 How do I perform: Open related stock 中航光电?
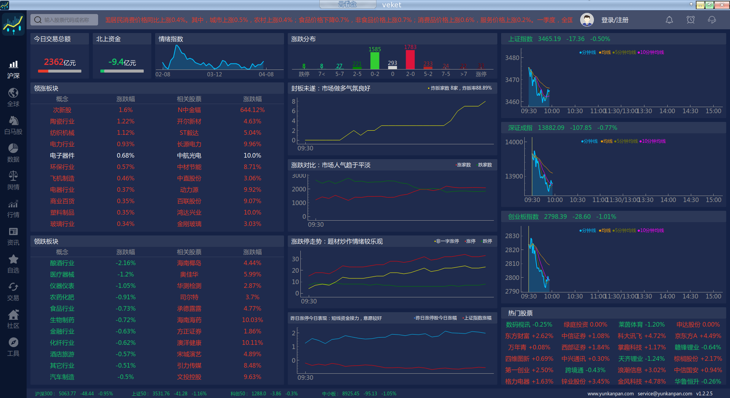tap(189, 155)
